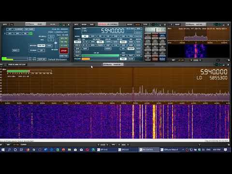Click the red STOP button in Main panel

tap(64, 51)
